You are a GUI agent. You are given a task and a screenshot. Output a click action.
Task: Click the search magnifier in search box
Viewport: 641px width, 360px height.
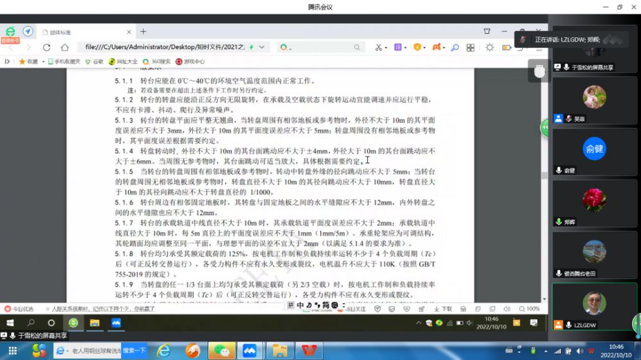(357, 47)
